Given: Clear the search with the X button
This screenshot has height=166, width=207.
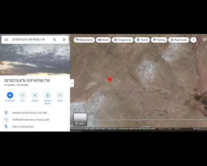Looking at the screenshot, I should [64, 40].
